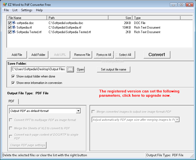Image resolution: width=196 pixels, height=160 pixels.
Task: Click the Remove File button
Action: click(82, 55)
